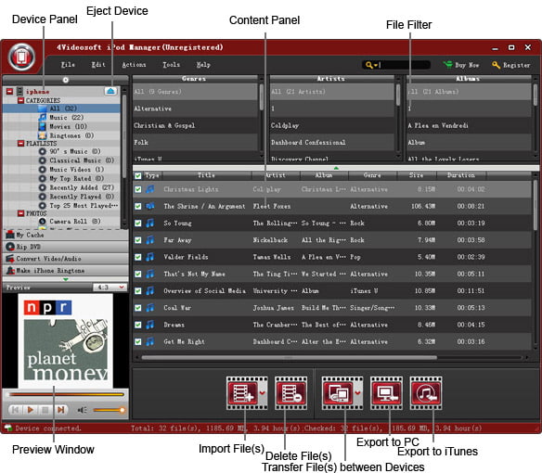Click the search magnifier icon
The width and height of the screenshot is (542, 473).
point(369,65)
